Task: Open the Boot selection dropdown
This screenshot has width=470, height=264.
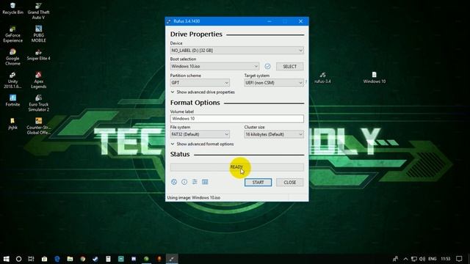Action: (214, 67)
